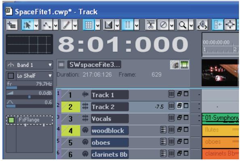Click the oboes MIDI track icon
The image size is (241, 161).
click(x=85, y=142)
